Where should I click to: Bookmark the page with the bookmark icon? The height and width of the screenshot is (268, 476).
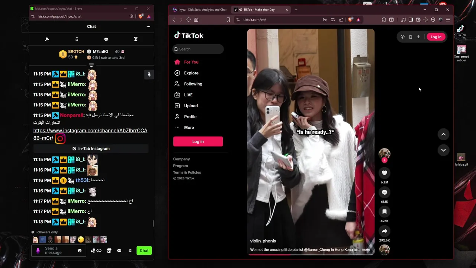pyautogui.click(x=228, y=20)
